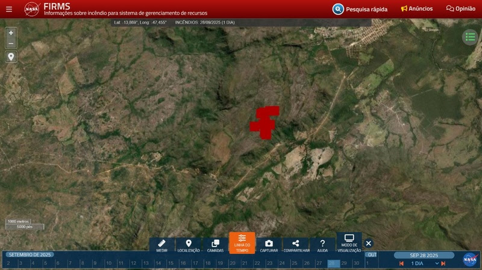This screenshot has height=270, width=482.
Task: Open Ajuda help
Action: point(322,244)
